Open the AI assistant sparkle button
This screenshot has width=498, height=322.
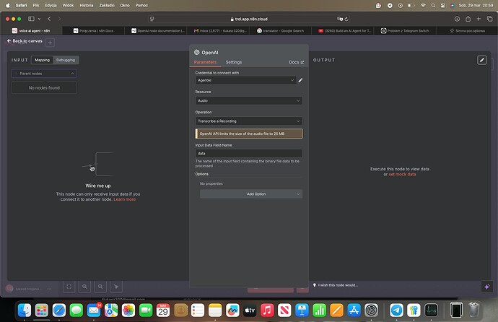[487, 287]
